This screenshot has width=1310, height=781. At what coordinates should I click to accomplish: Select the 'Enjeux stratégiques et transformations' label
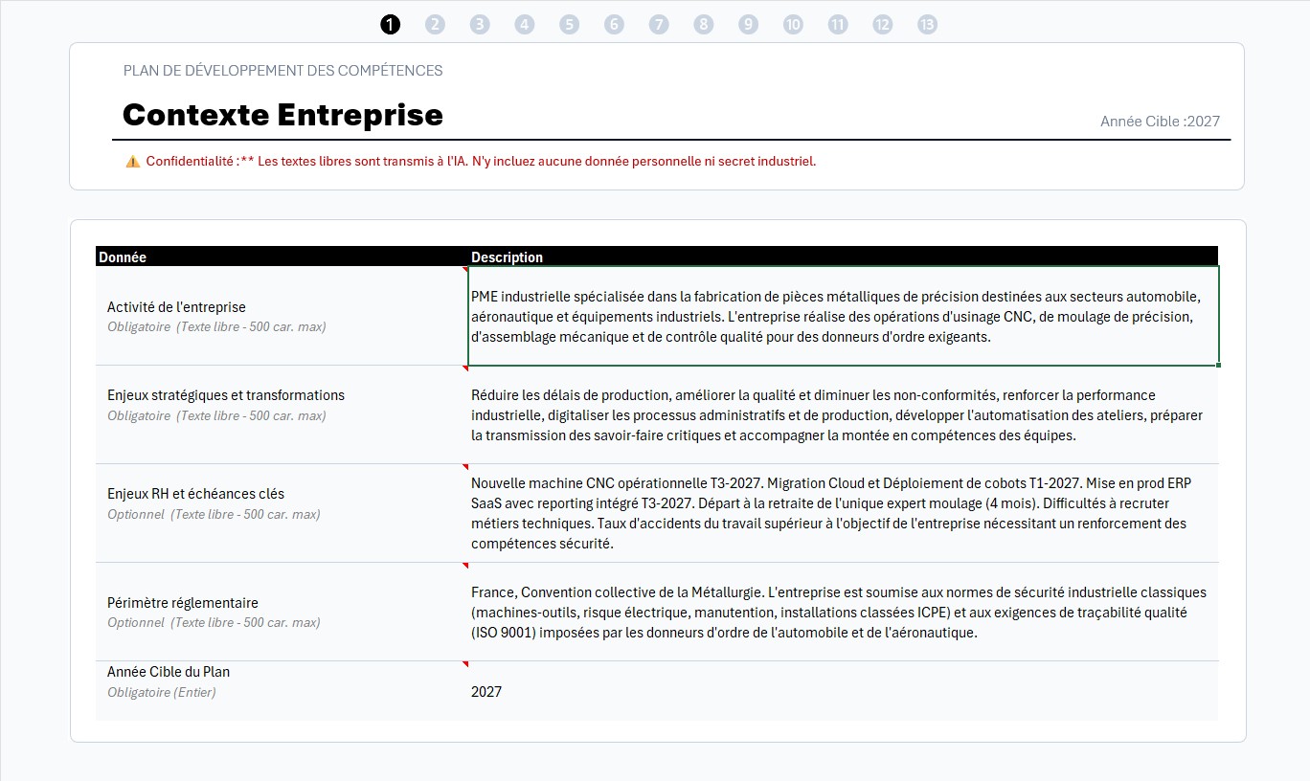[x=226, y=395]
